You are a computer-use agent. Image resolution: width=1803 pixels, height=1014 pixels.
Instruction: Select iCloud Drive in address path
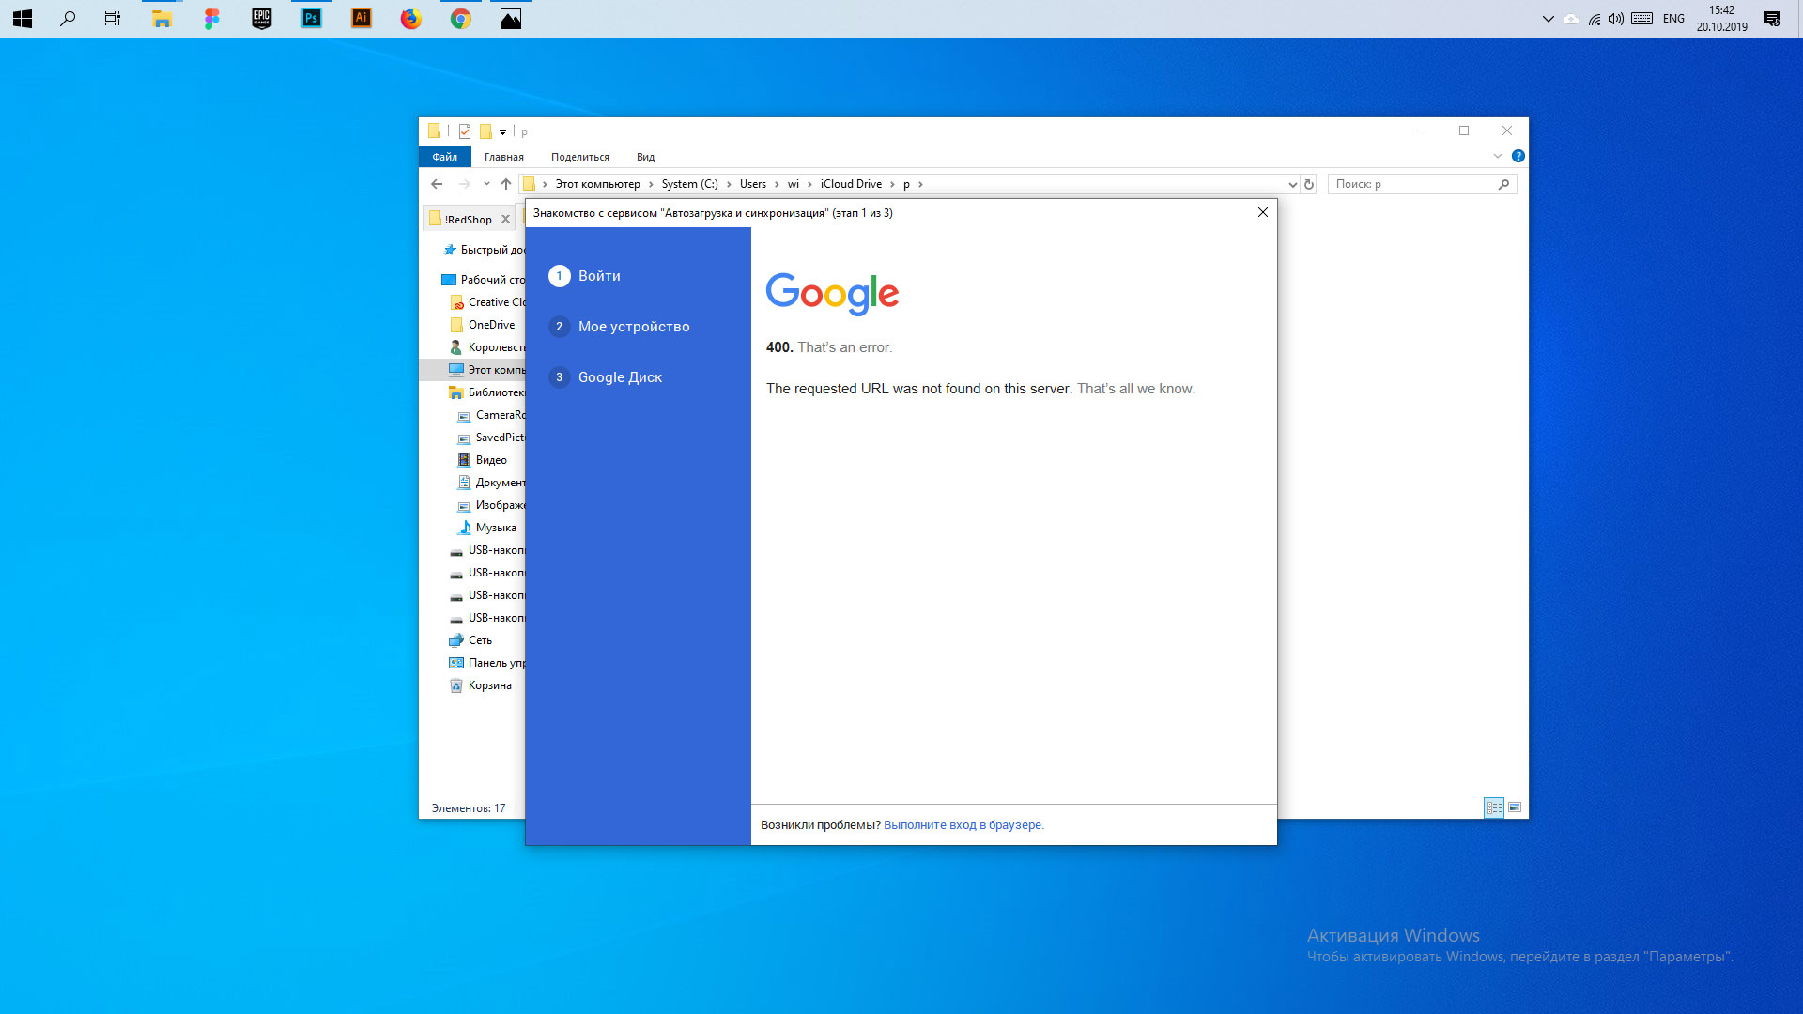click(852, 184)
